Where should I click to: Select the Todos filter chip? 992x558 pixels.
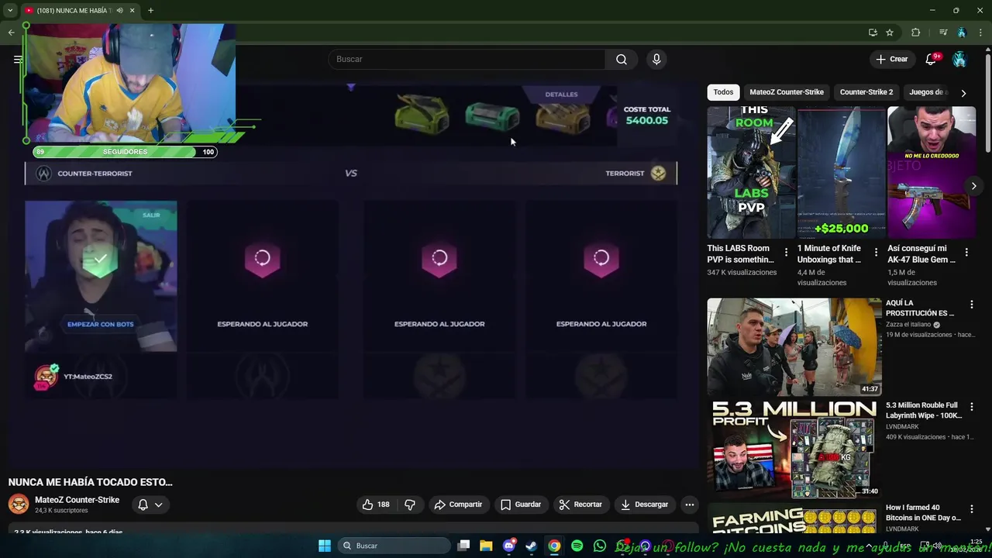click(x=723, y=92)
